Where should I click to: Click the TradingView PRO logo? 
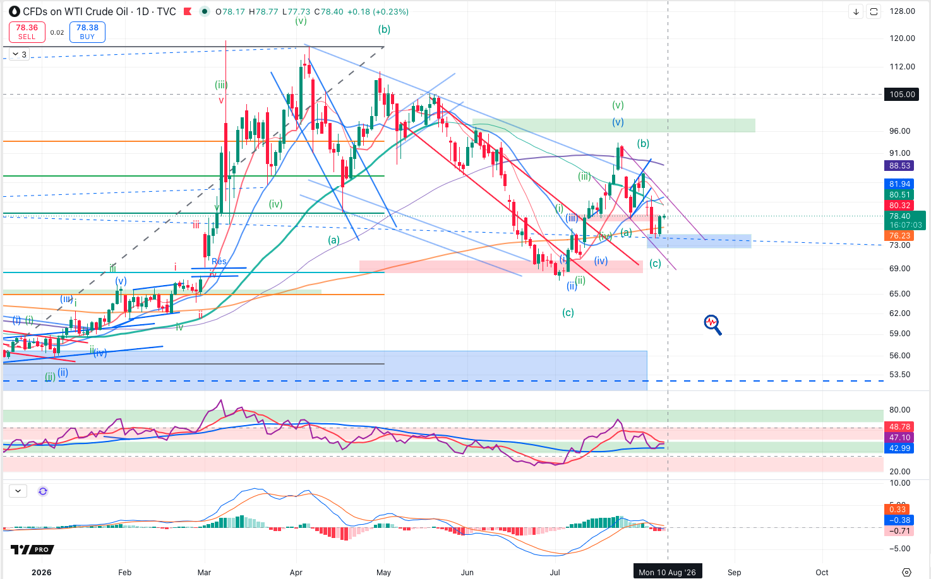coord(32,549)
